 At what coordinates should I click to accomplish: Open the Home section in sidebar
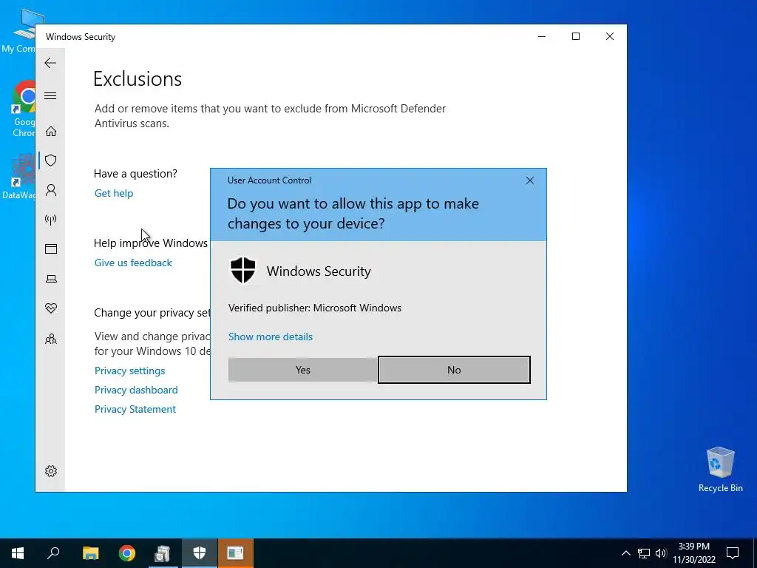tap(51, 132)
